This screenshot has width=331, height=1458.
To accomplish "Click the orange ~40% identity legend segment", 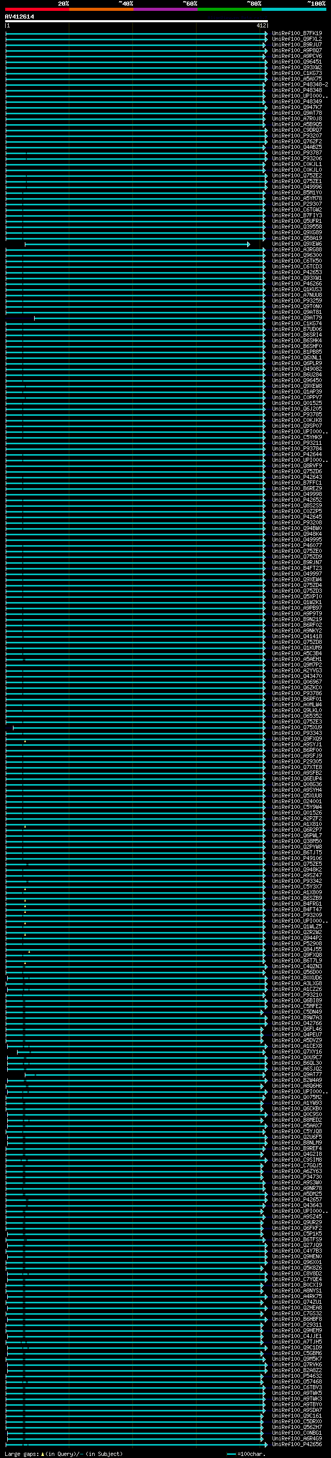I will click(x=101, y=9).
